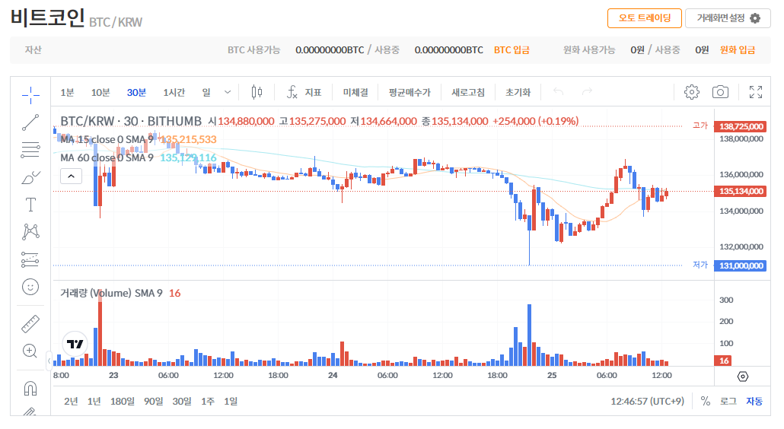Switch to 일 daily interval
This screenshot has height=429, width=784.
(x=206, y=92)
